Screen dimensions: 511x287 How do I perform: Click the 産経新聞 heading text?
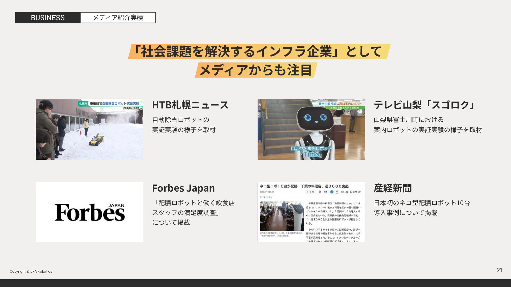(x=393, y=188)
